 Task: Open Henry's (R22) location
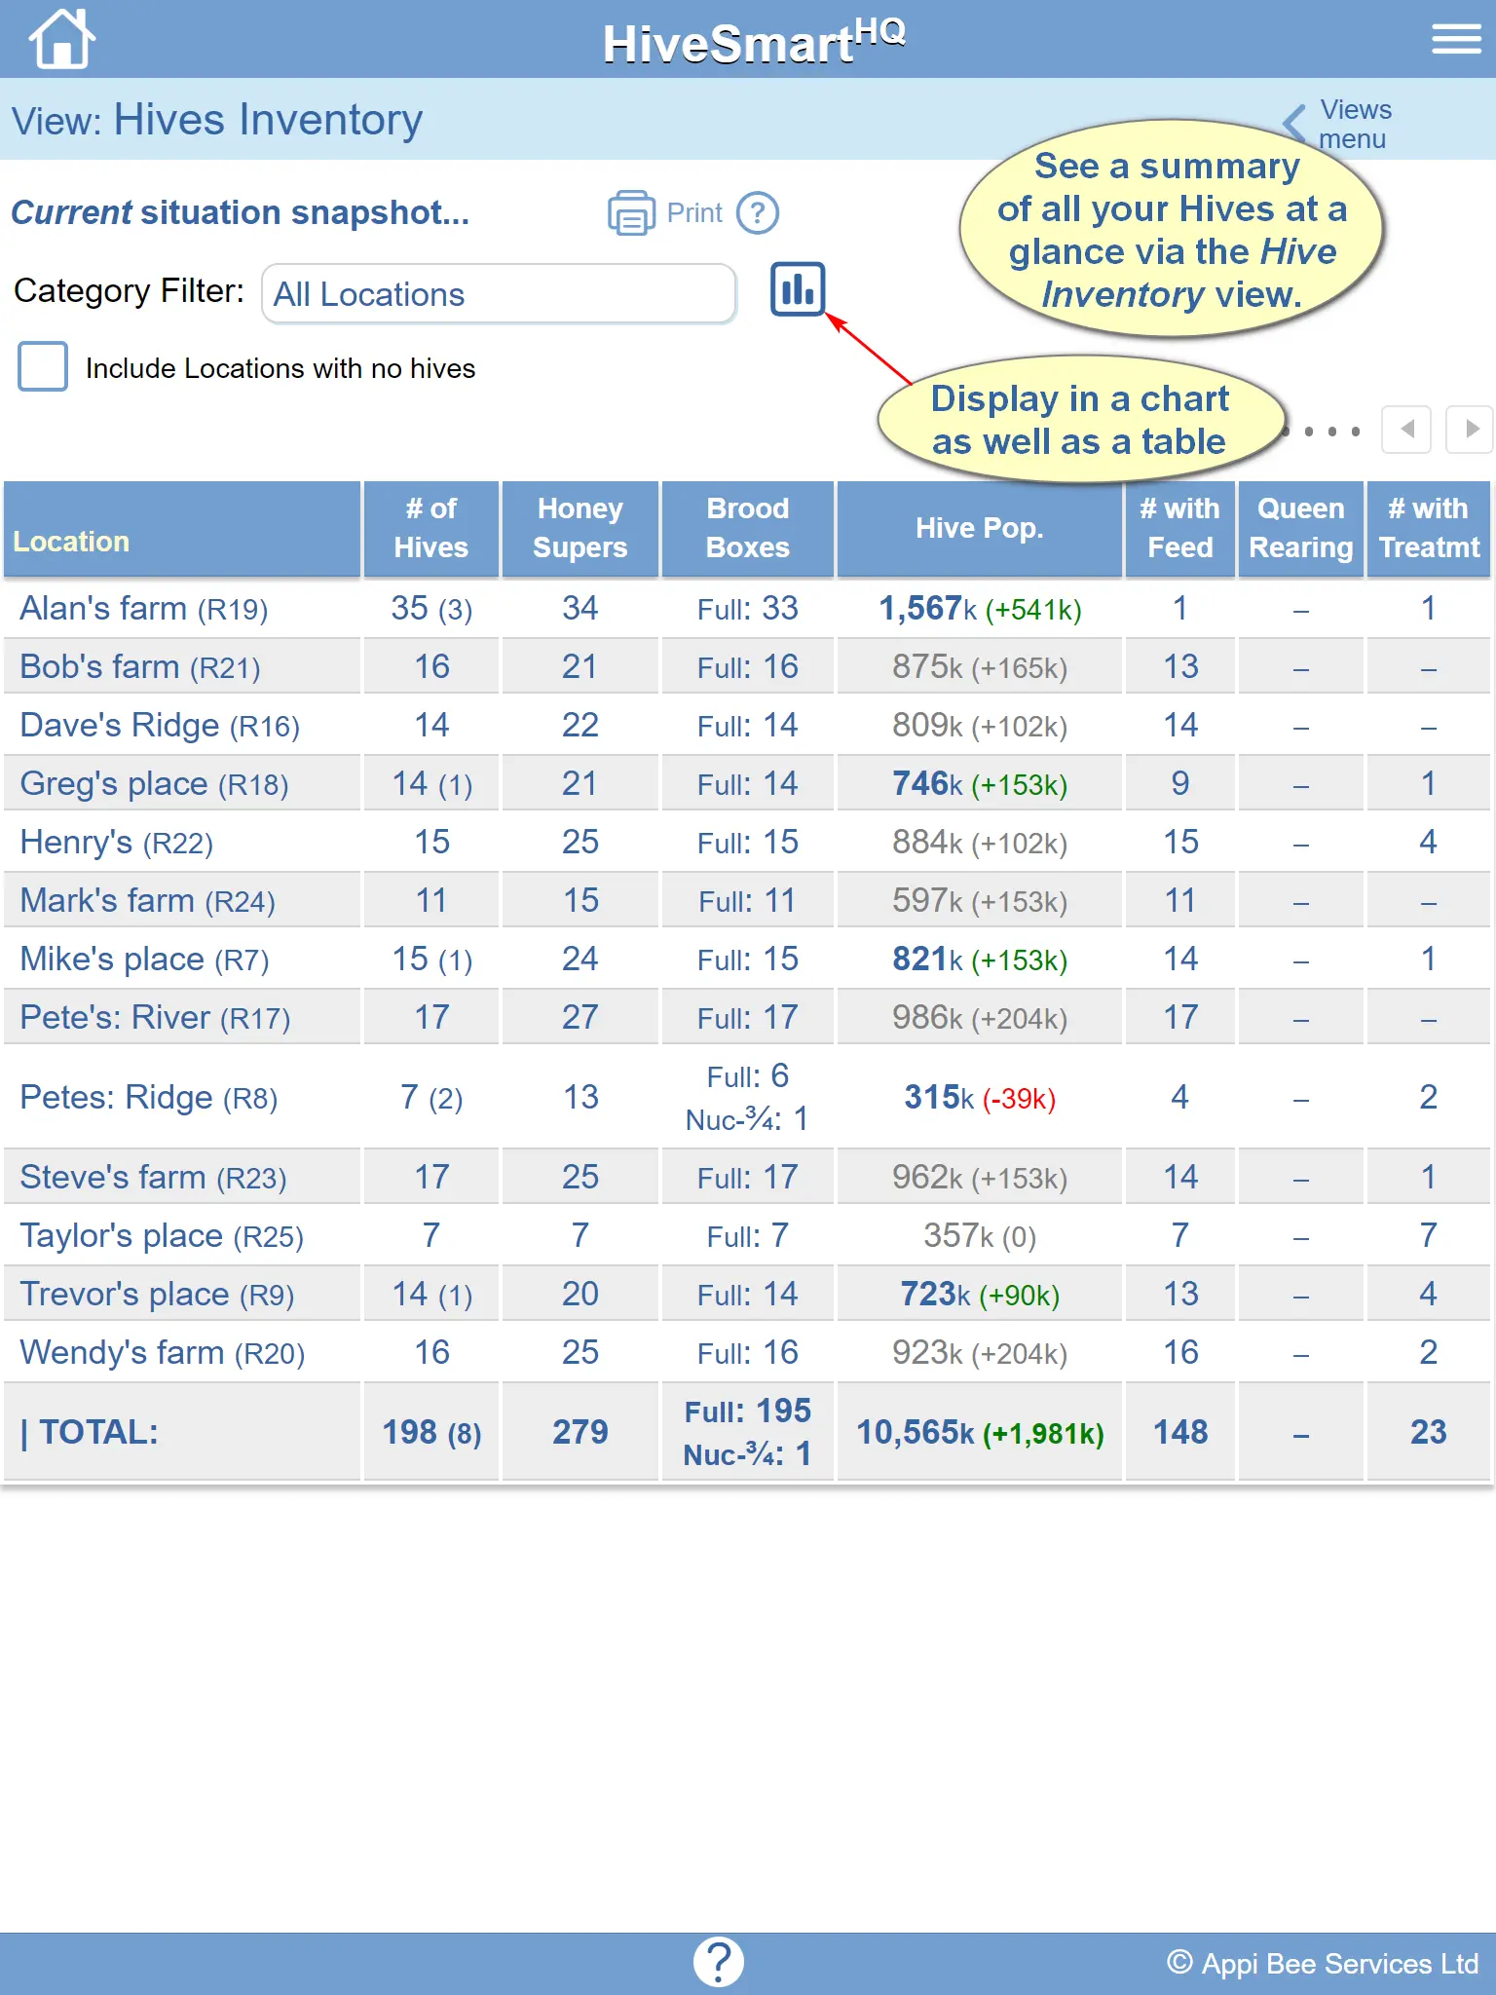117,843
